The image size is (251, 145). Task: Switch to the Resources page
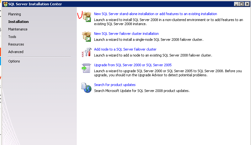point(16,44)
